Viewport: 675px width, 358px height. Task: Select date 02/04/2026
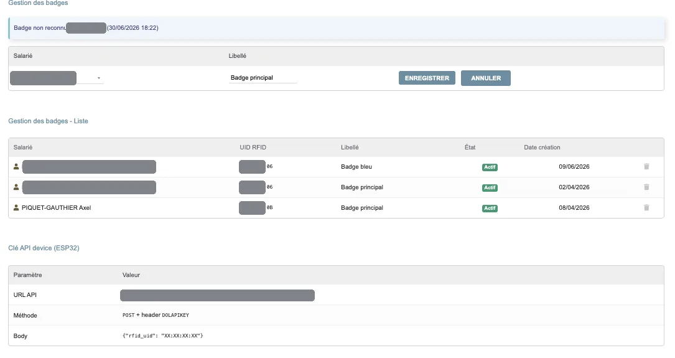[x=574, y=187]
